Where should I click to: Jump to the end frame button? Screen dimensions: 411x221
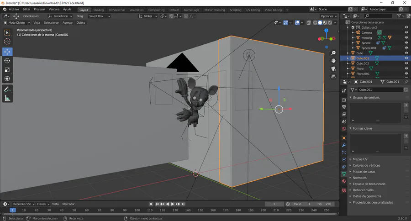pyautogui.click(x=183, y=204)
